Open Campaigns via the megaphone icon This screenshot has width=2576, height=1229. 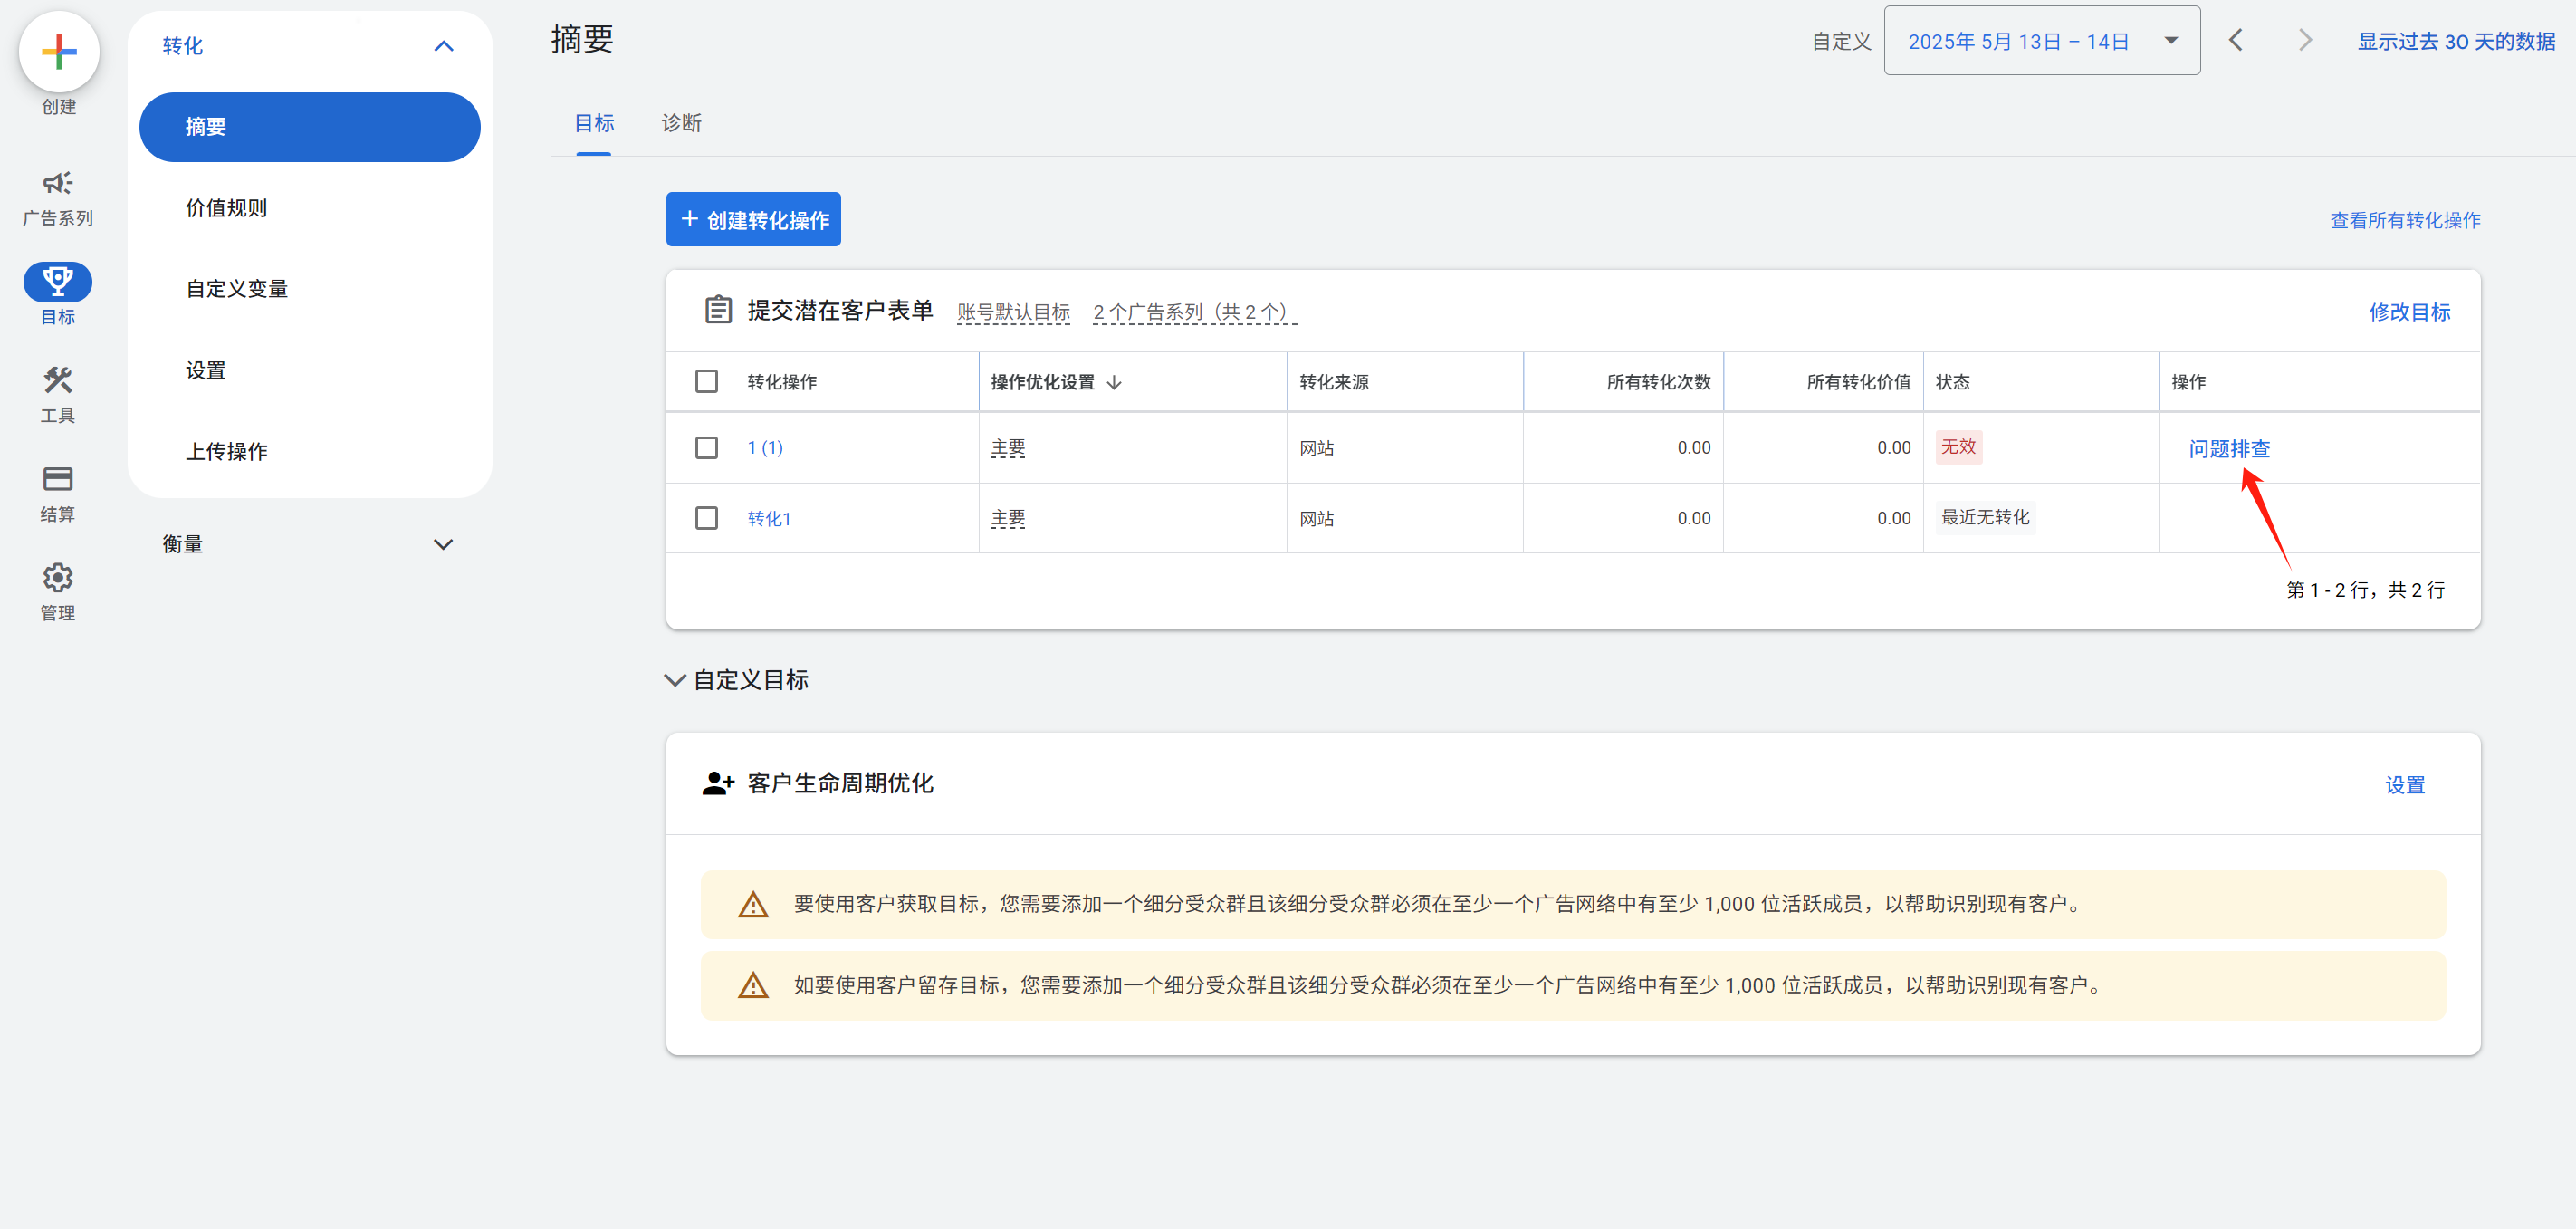coord(58,184)
